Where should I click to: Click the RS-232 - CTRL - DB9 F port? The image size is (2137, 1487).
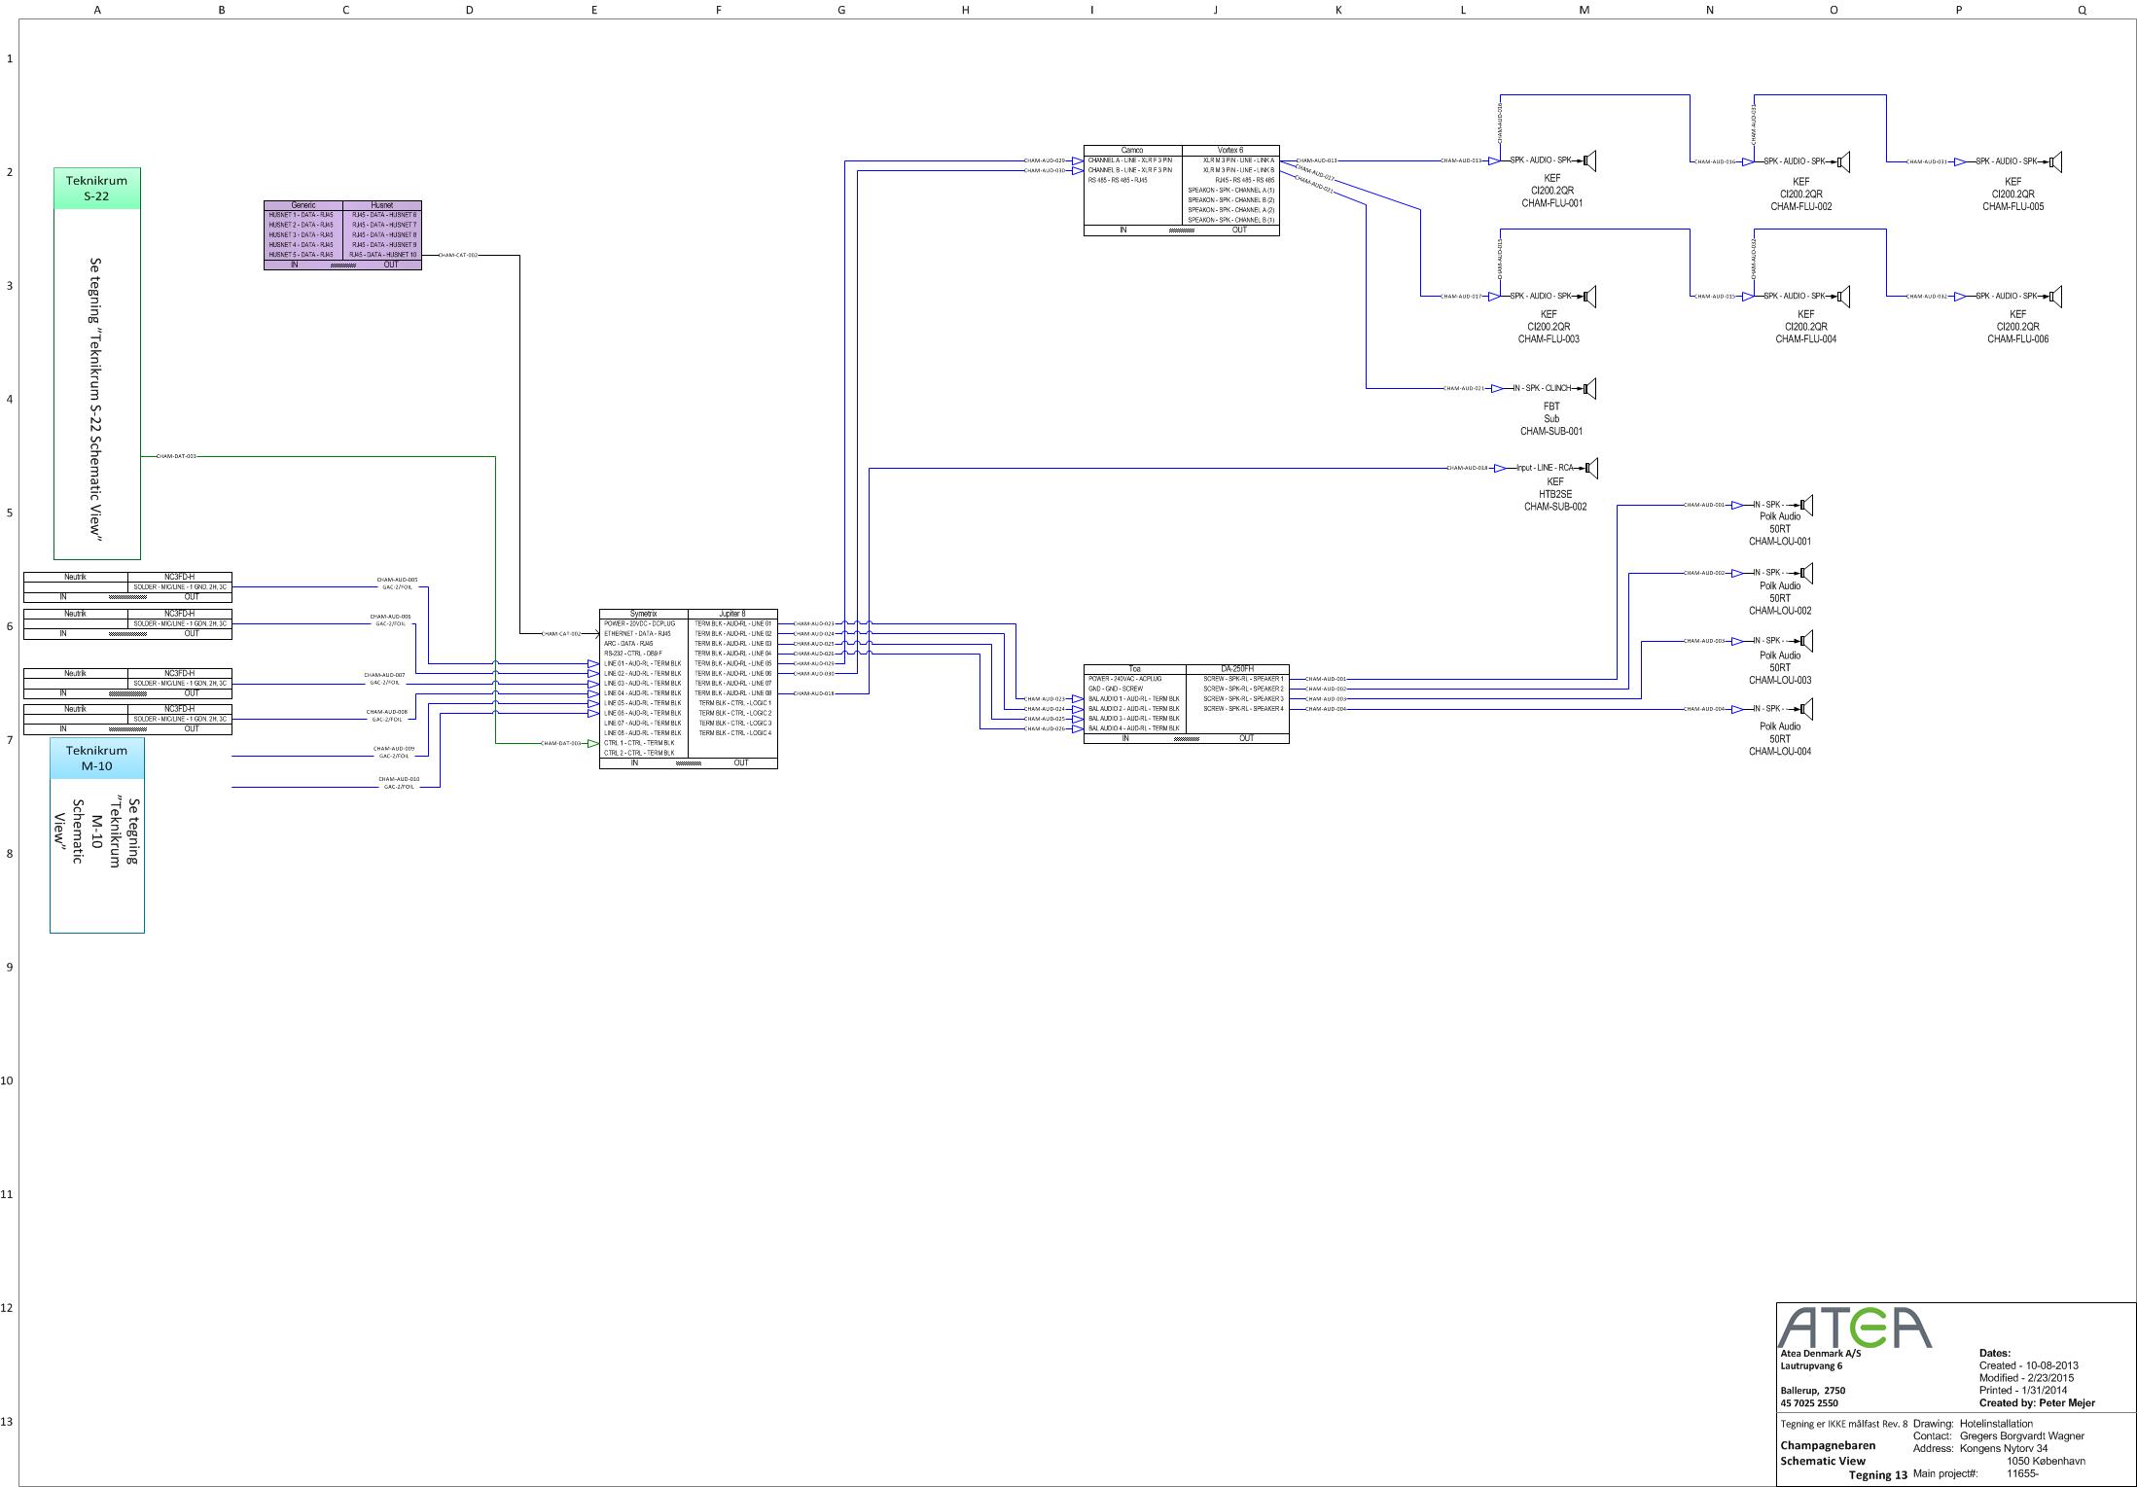pyautogui.click(x=633, y=654)
